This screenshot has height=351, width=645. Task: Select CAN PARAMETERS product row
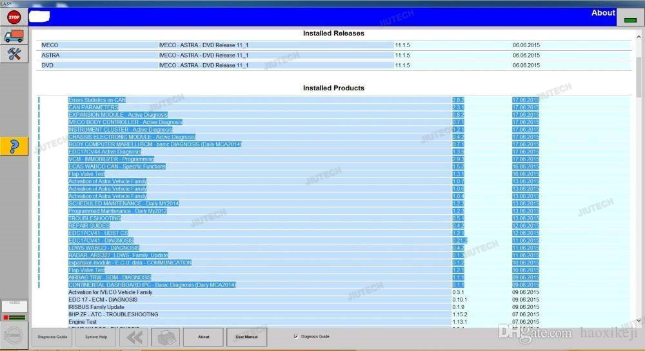pos(333,107)
